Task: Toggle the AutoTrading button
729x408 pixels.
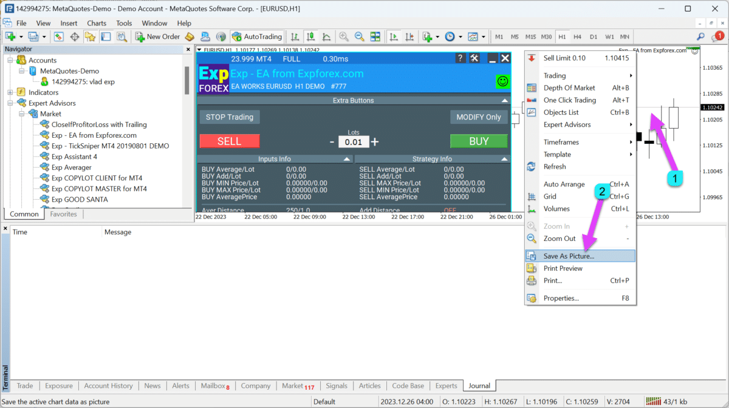Action: [x=256, y=36]
